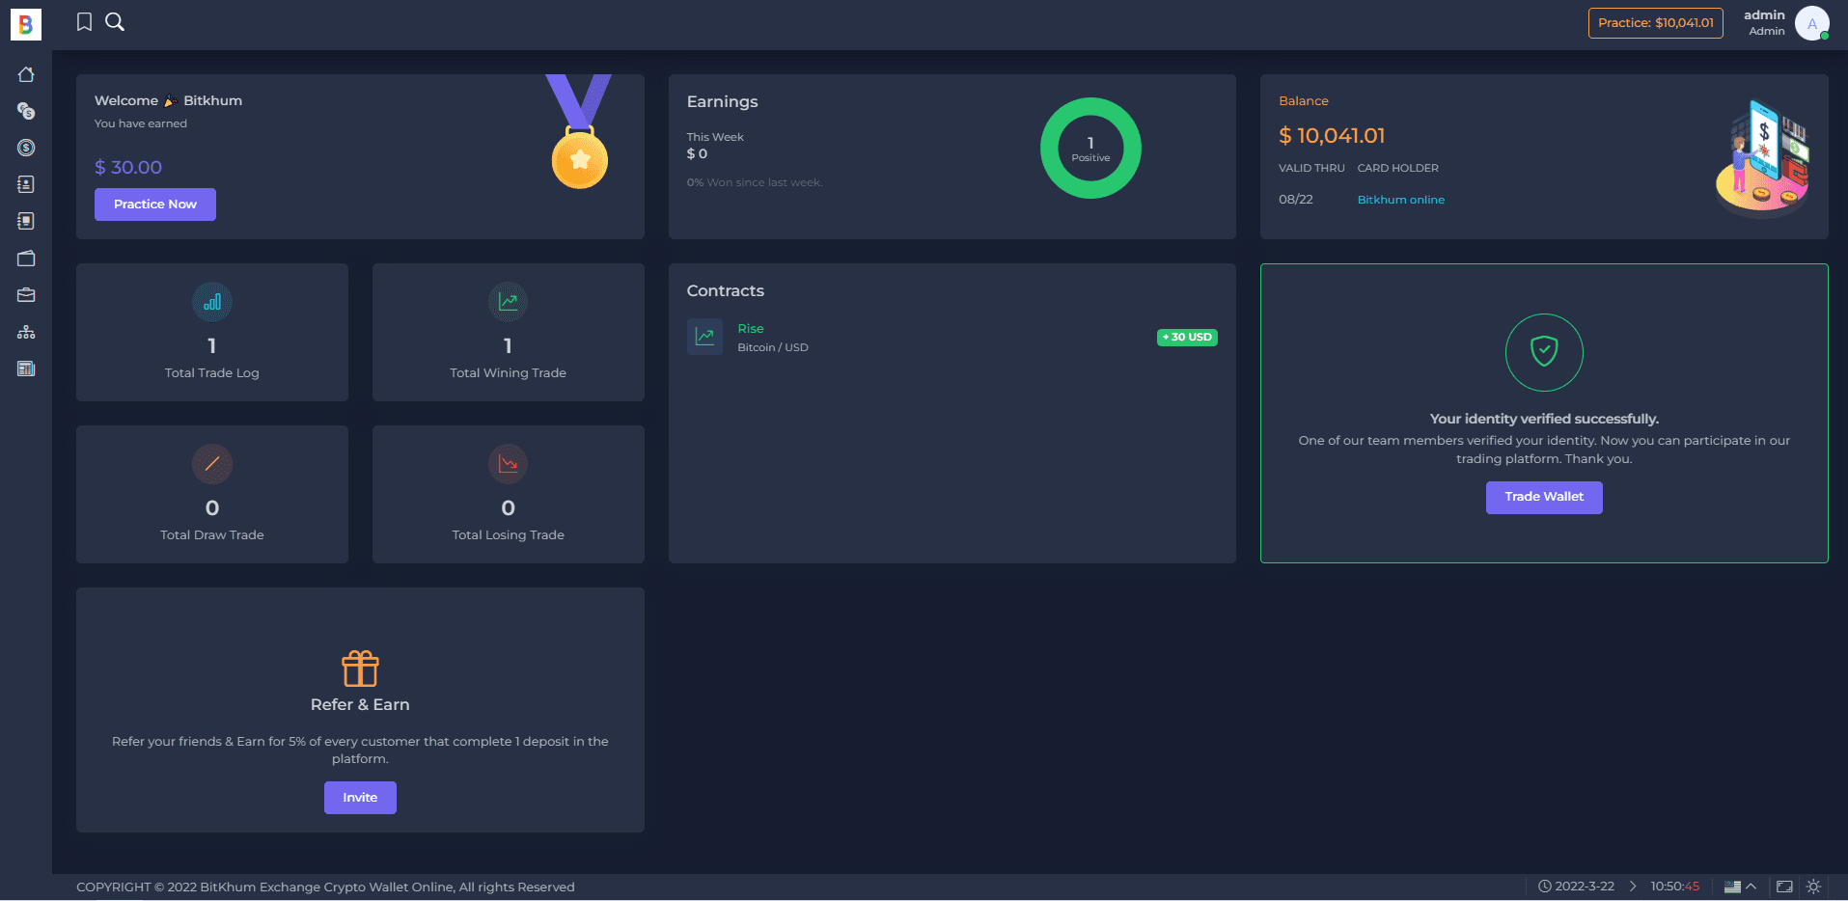Click the dollar coin sidebar icon
This screenshot has height=901, width=1848.
click(26, 148)
